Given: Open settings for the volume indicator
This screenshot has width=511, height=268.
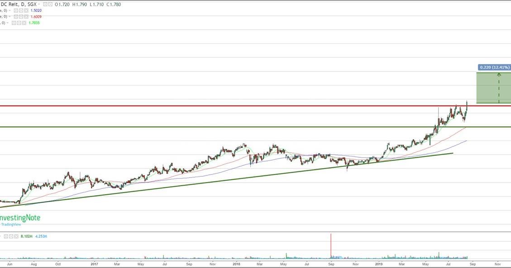Looking at the screenshot, I should click(10, 236).
